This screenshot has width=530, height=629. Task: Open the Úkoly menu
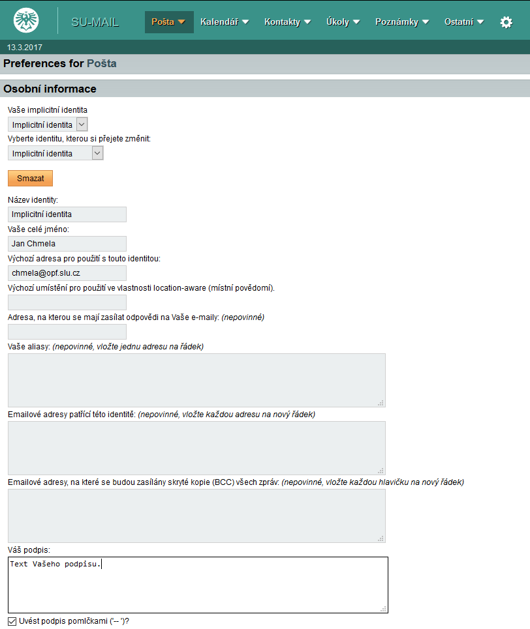click(343, 22)
